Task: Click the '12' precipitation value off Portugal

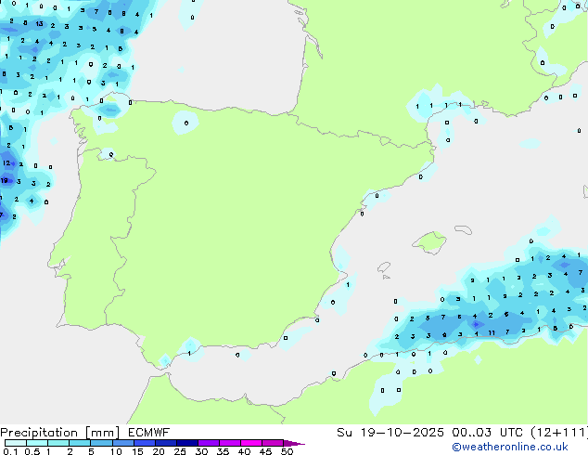Action: click(x=6, y=162)
